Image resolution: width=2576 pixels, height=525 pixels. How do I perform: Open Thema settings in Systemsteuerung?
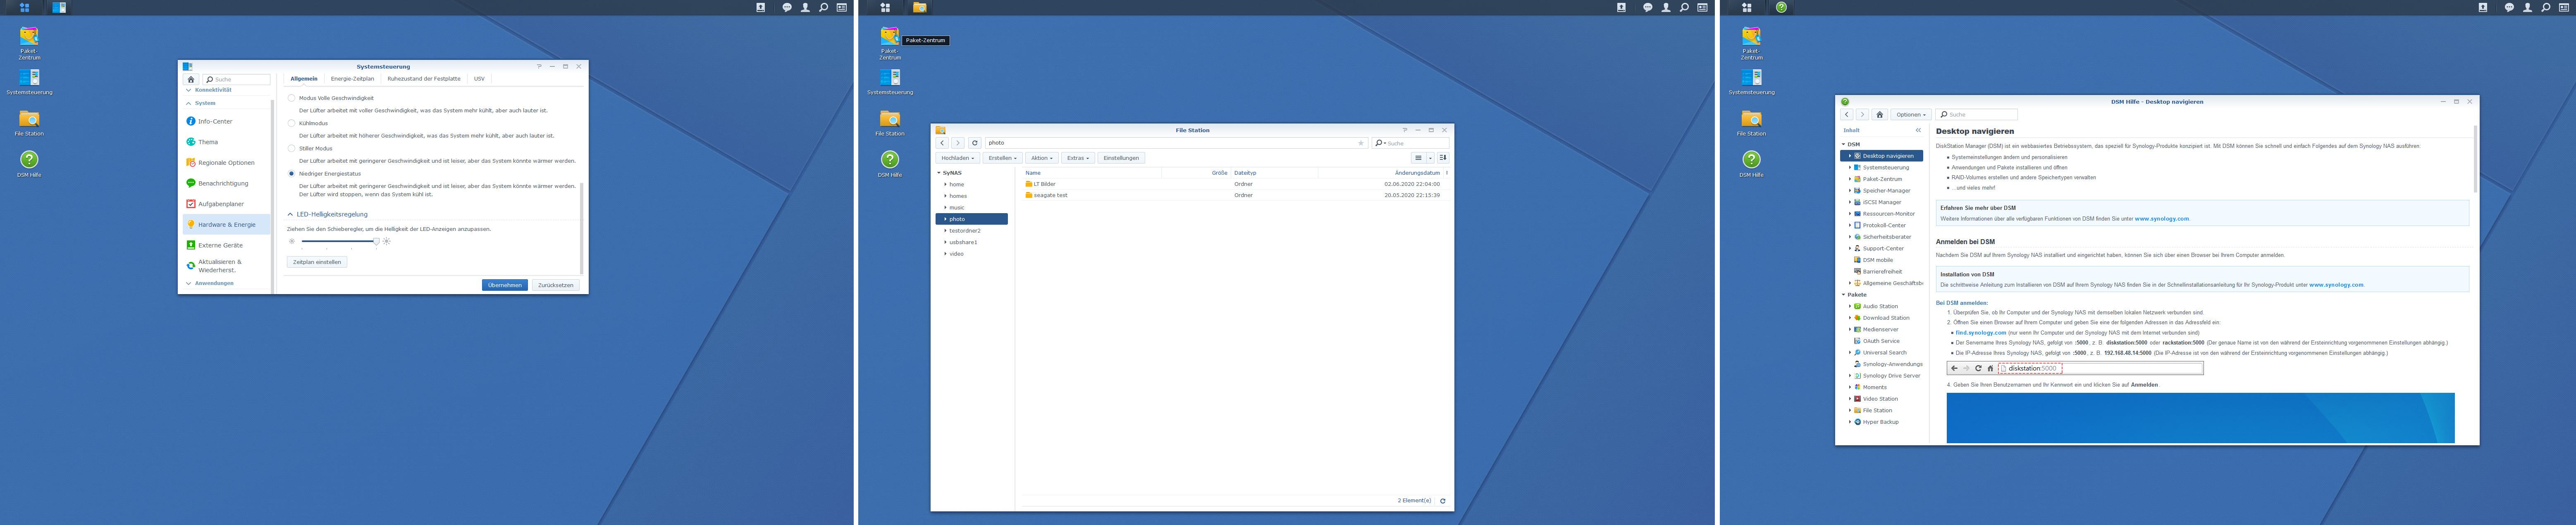point(226,142)
